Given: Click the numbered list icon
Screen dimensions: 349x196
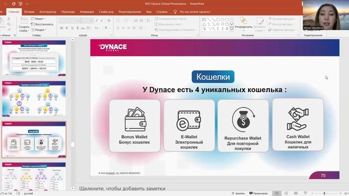Looking at the screenshot, I should pyautogui.click(x=127, y=21).
